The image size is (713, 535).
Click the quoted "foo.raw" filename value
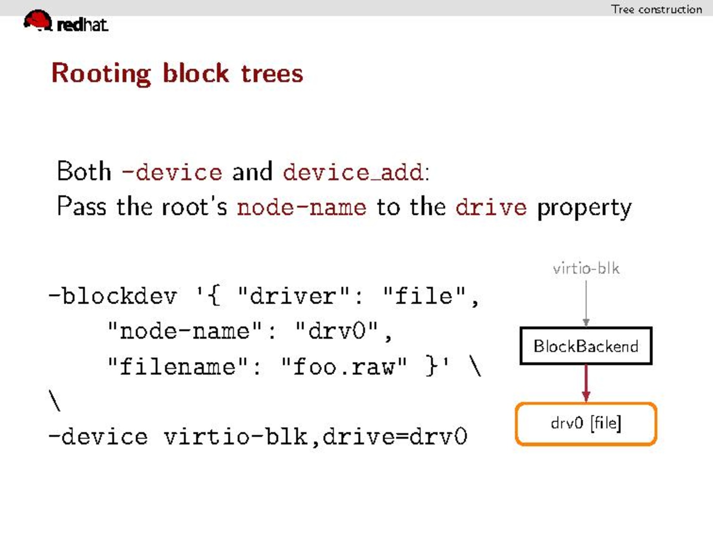pos(343,367)
